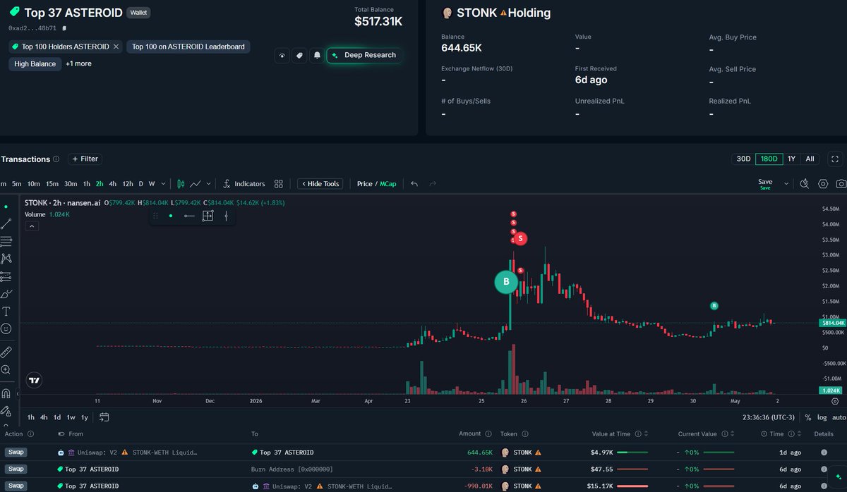Select the Text annotation tool
Viewport: 847px width, 492px height.
pyautogui.click(x=6, y=311)
